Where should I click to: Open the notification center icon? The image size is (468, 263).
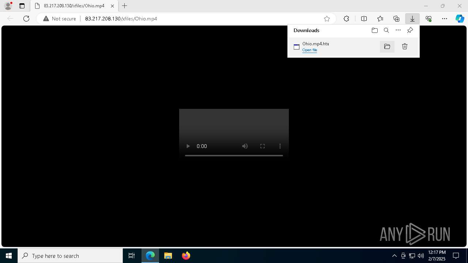[x=456, y=256]
